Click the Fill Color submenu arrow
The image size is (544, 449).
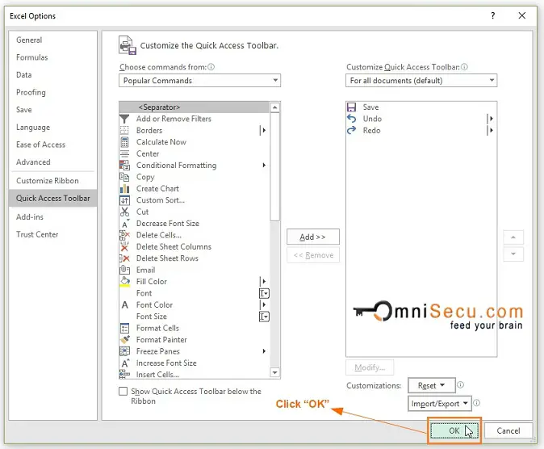point(263,282)
